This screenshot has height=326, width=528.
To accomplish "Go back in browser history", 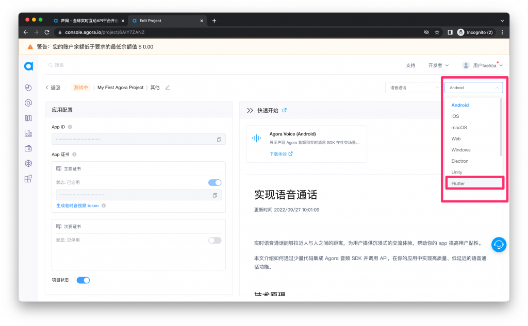I will [26, 32].
